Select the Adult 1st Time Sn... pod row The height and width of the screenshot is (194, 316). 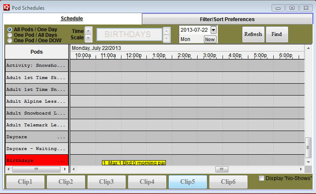coord(37,90)
